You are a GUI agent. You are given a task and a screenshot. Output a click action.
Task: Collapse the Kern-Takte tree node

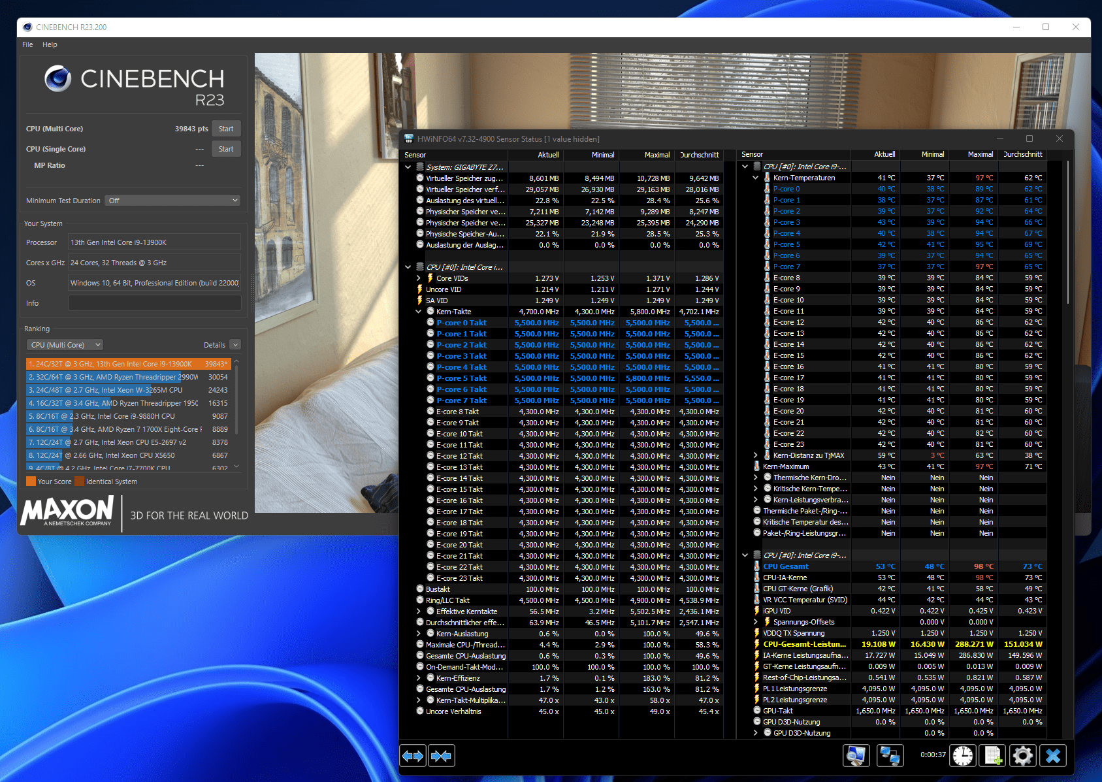[419, 312]
